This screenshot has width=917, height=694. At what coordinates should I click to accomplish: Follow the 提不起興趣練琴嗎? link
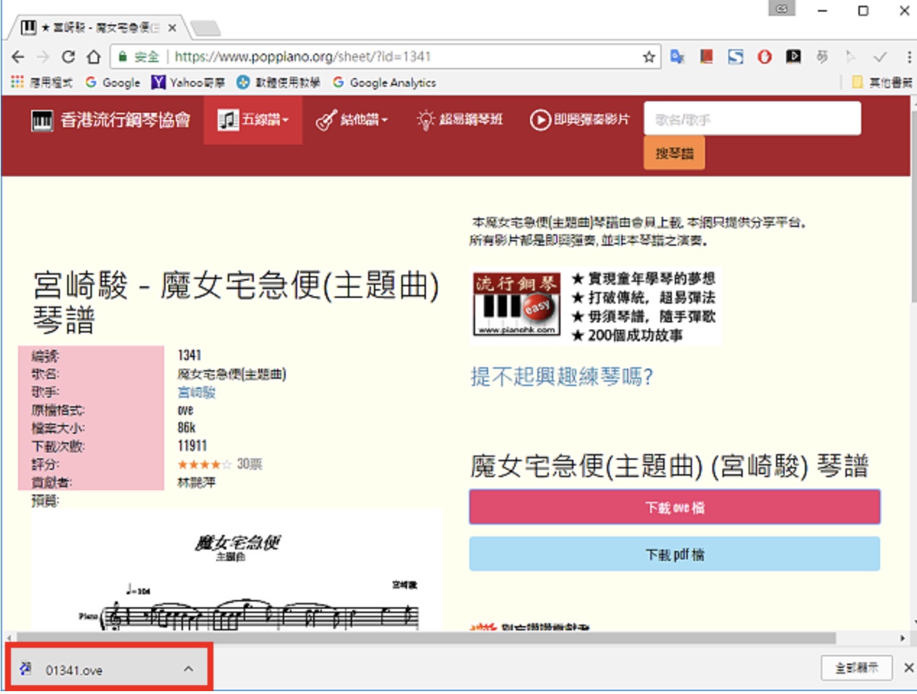click(x=562, y=377)
